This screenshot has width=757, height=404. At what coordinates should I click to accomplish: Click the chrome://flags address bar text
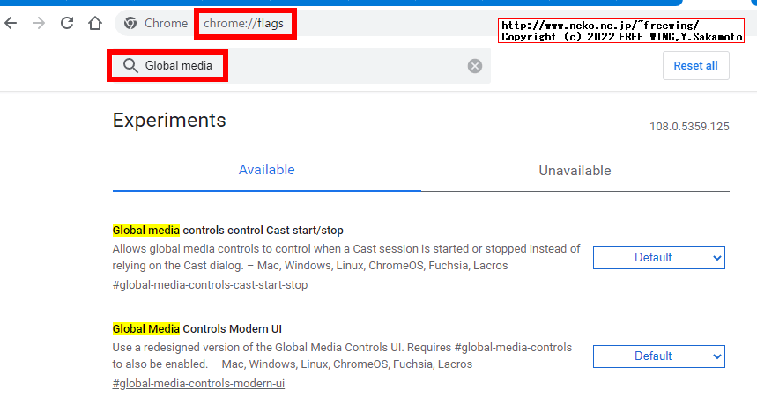[243, 23]
